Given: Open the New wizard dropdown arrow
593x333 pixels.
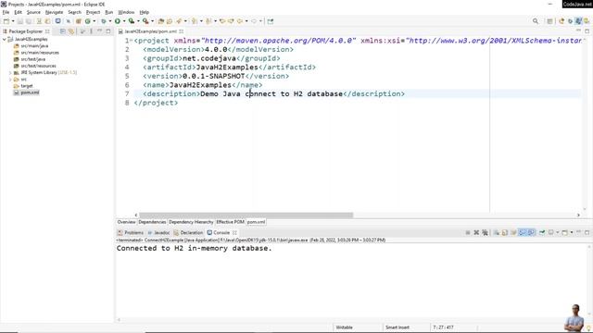Looking at the screenshot, I should coord(13,21).
